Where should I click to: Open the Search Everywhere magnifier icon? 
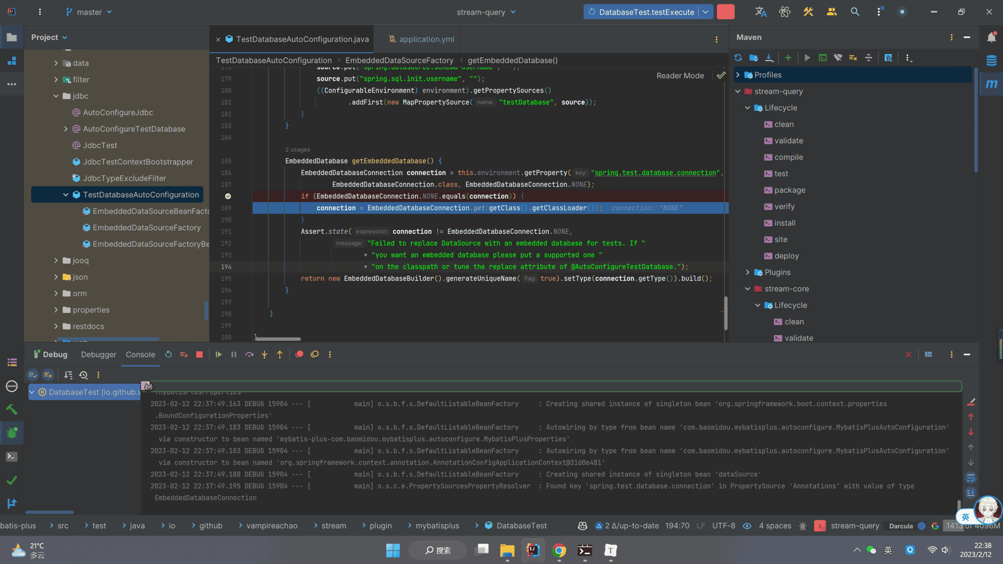(x=855, y=12)
